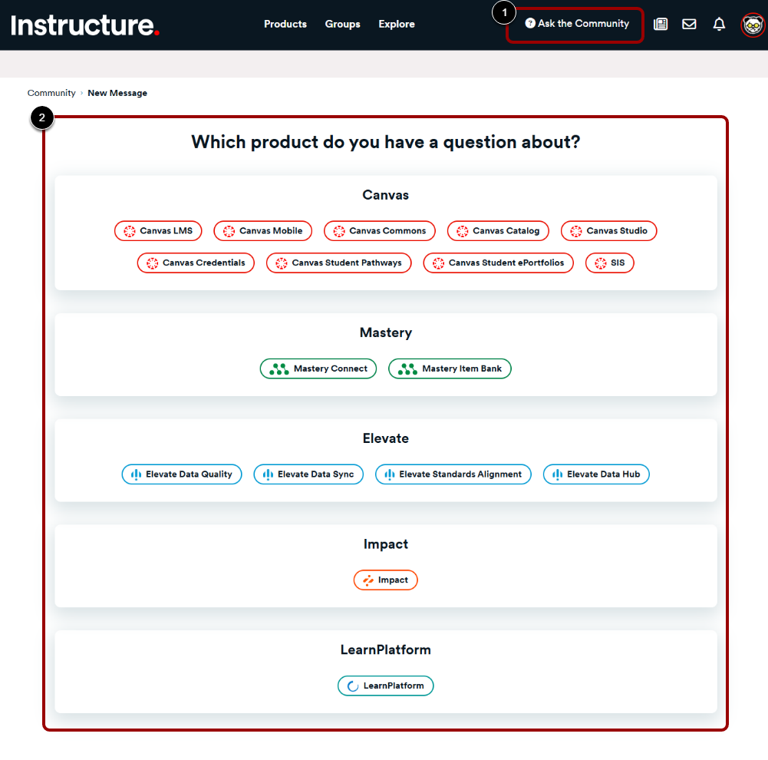This screenshot has height=760, width=768.
Task: Open the Explore menu
Action: 396,24
